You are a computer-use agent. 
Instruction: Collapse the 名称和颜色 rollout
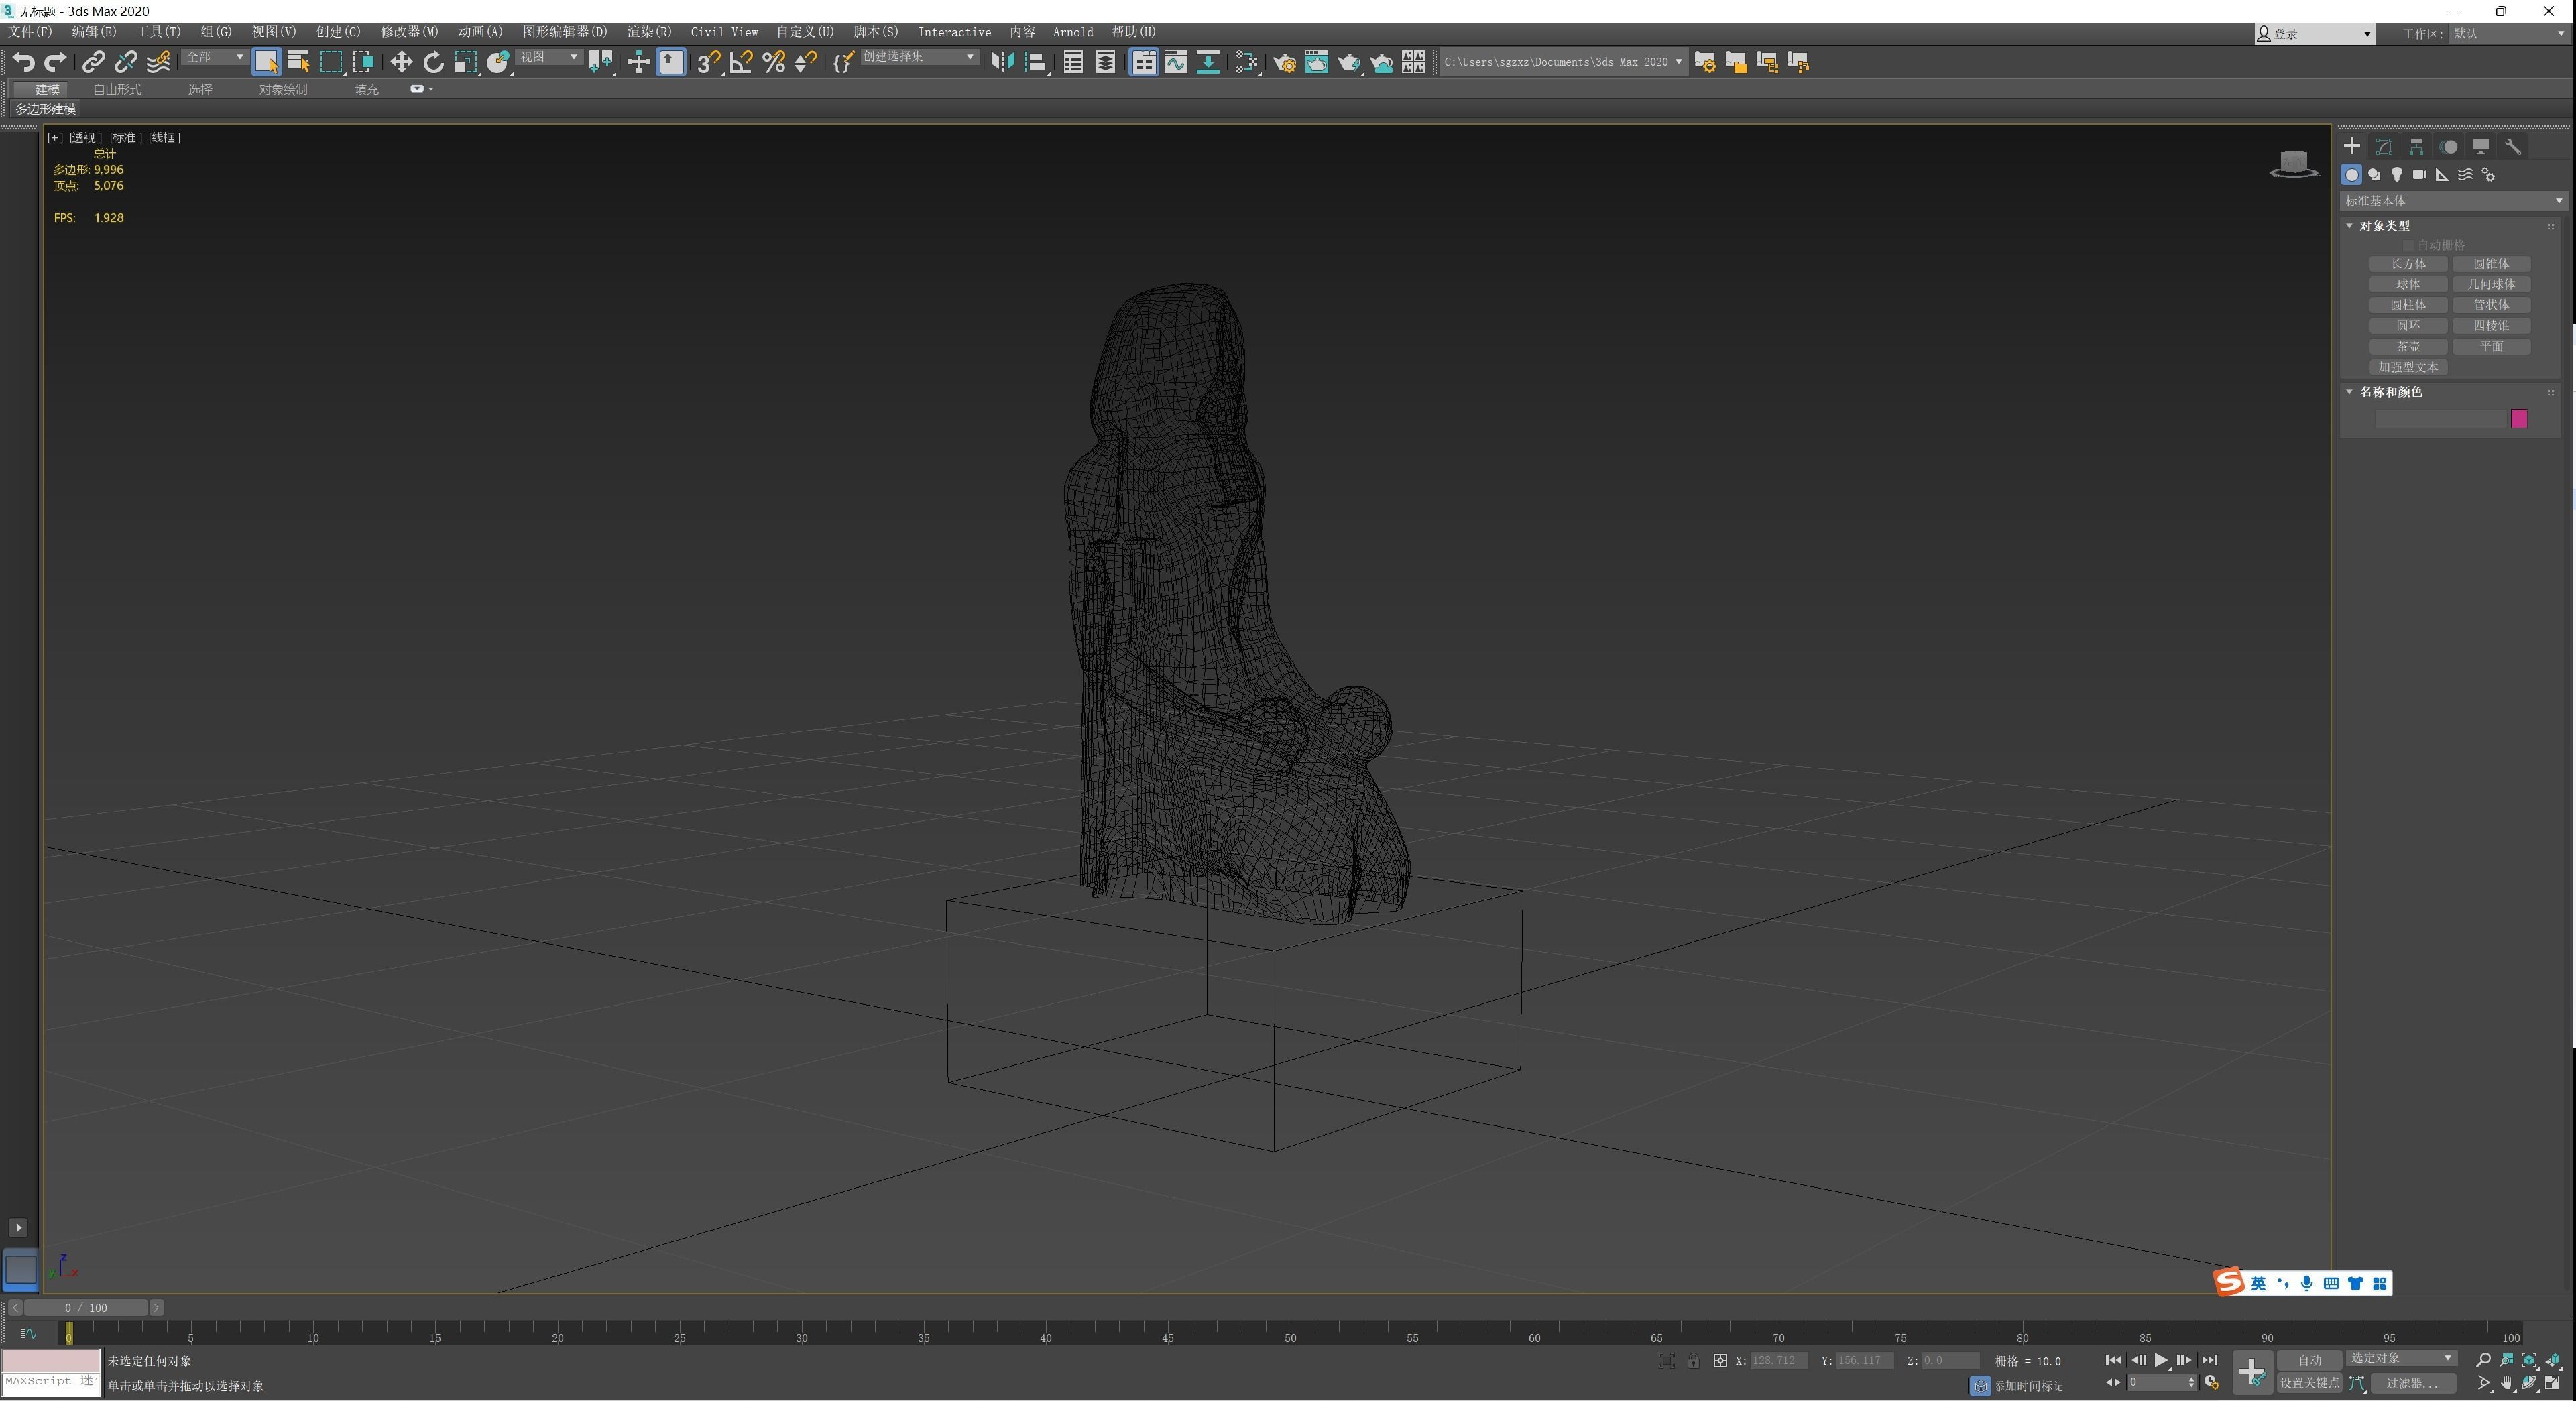[2349, 392]
